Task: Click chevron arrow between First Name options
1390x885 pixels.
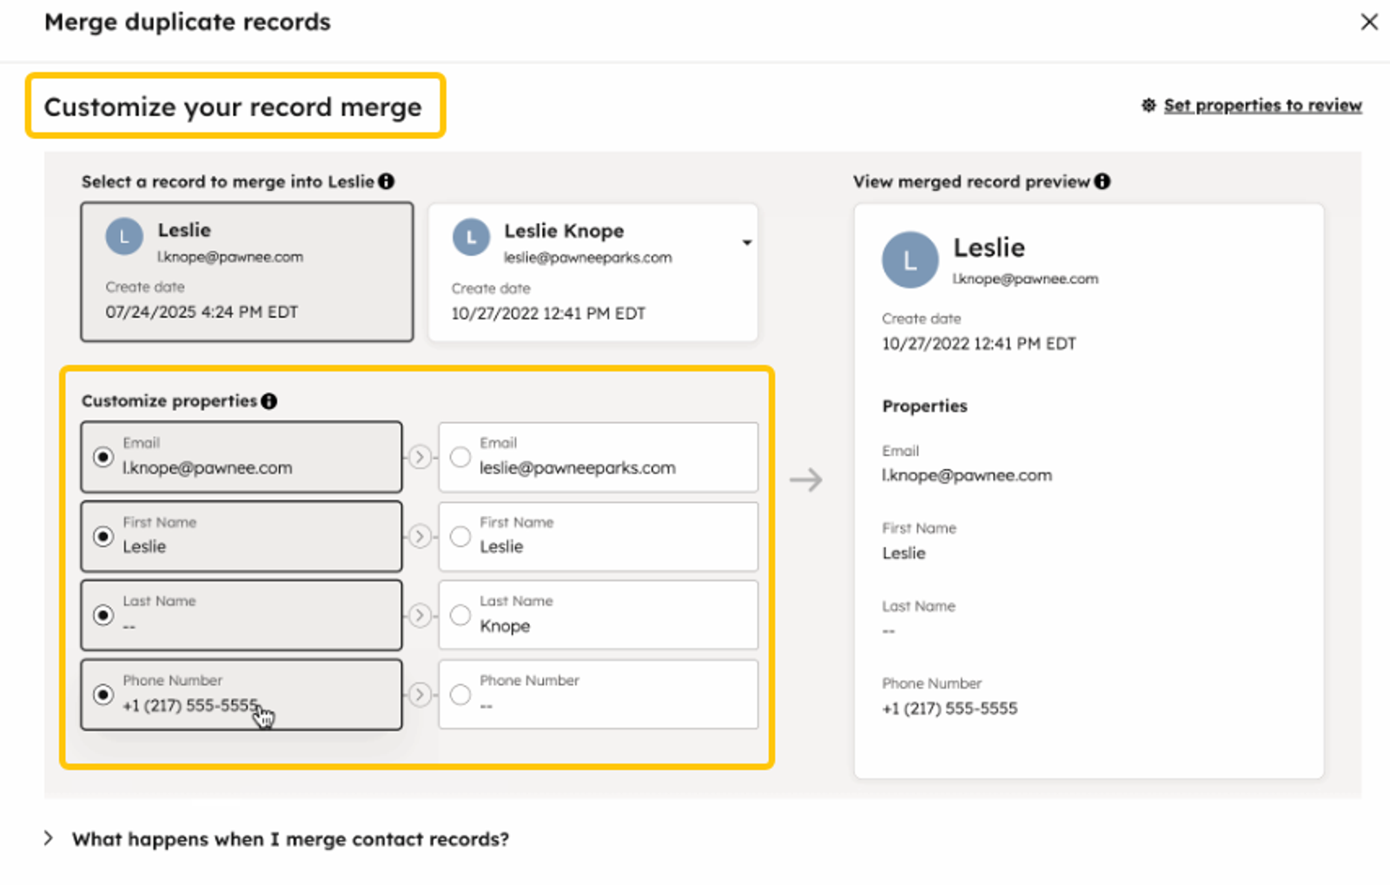Action: click(420, 537)
